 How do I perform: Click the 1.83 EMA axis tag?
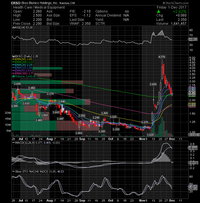click(192, 104)
